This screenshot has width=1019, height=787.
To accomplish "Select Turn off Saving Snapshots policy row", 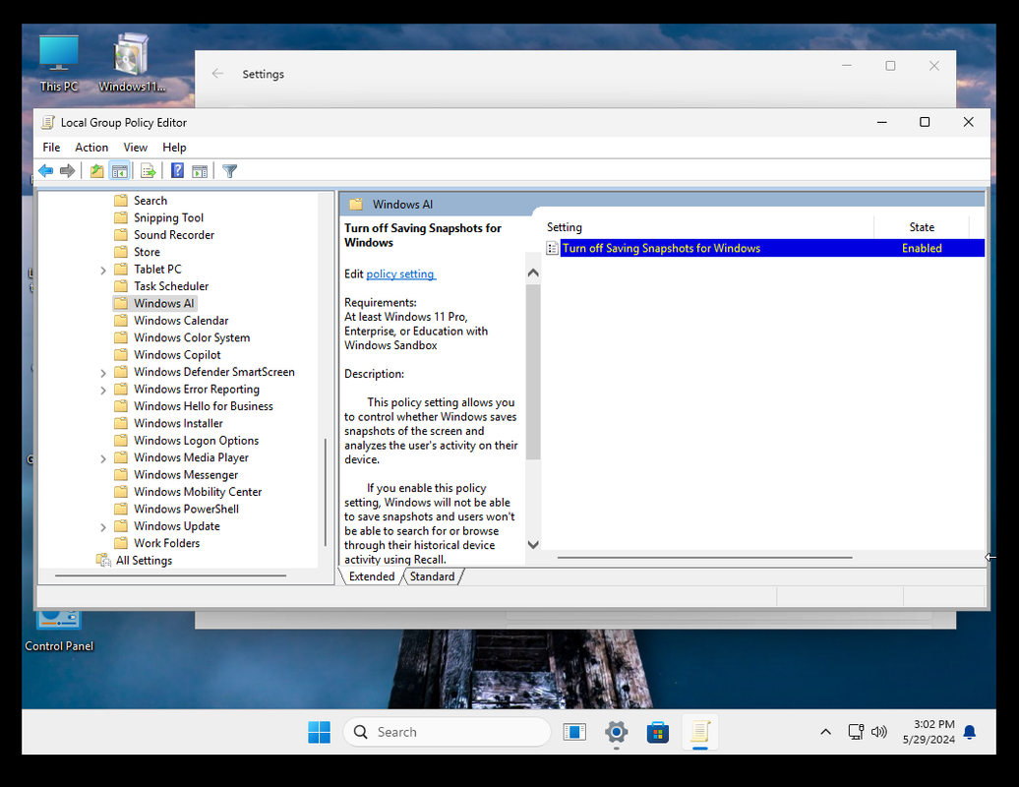I will [x=765, y=248].
